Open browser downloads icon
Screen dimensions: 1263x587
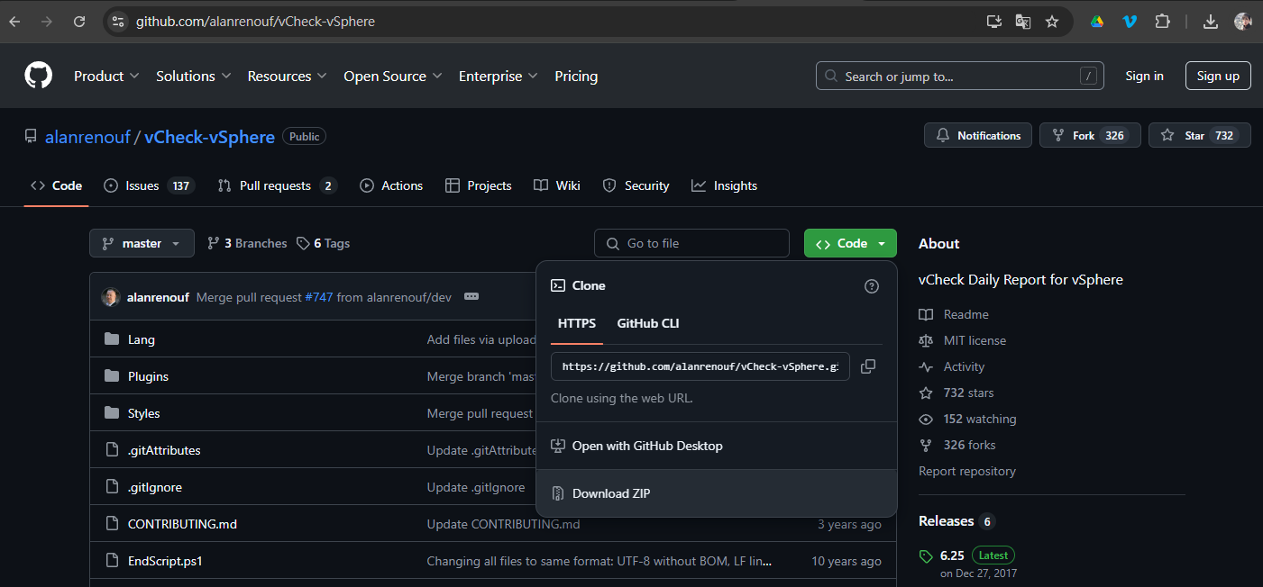click(x=1211, y=22)
